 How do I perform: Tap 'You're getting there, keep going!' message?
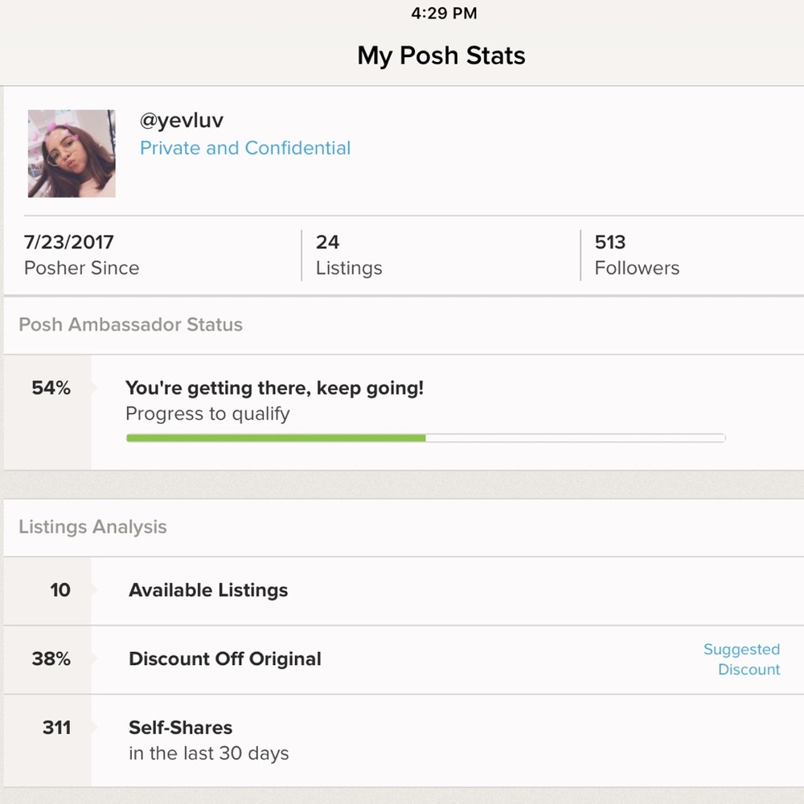[274, 388]
